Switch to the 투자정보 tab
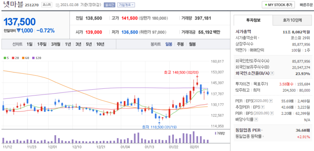This screenshot has height=151, width=314. pyautogui.click(x=253, y=20)
